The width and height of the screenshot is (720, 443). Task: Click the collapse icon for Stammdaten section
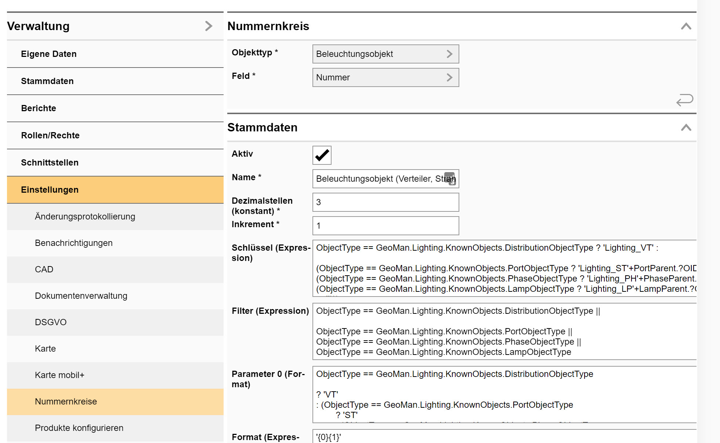(686, 127)
